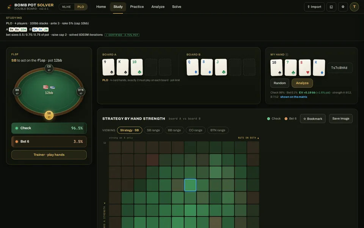Image resolution: width=364 pixels, height=228 pixels.
Task: Open settings with the gear icon
Action: (343, 7)
